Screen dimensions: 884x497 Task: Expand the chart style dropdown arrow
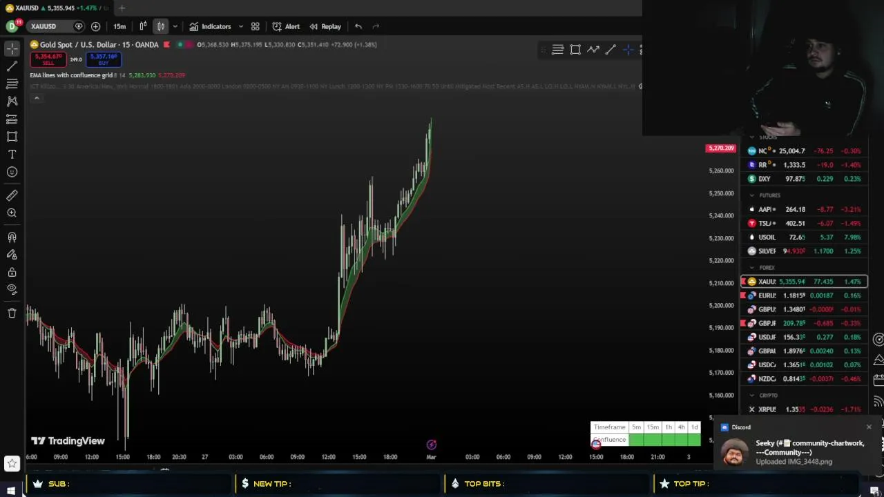[x=175, y=26]
